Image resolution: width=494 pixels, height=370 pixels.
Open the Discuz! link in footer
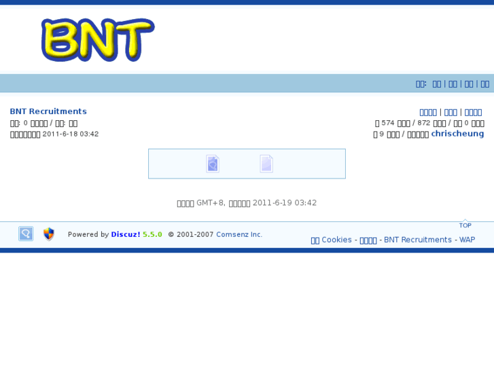click(x=126, y=235)
